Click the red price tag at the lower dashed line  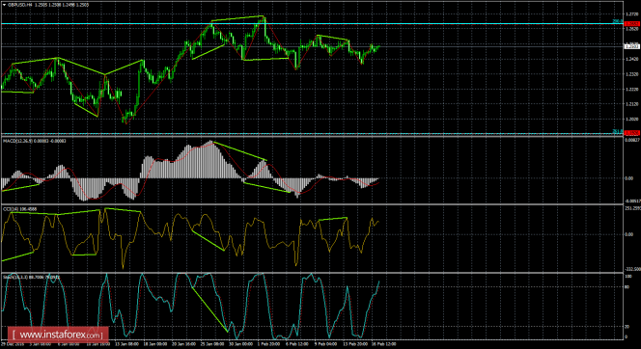[632, 133]
